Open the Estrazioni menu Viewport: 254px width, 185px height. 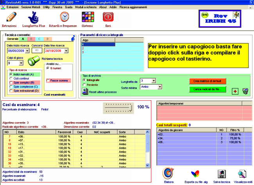pyautogui.click(x=13, y=7)
